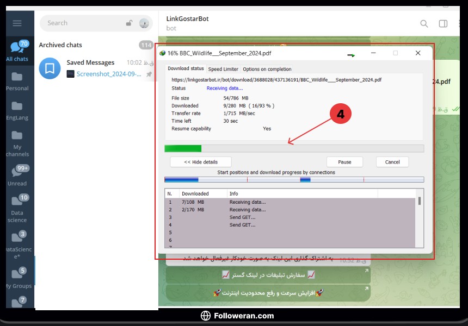Pause the current download
468x326 pixels.
tap(344, 162)
